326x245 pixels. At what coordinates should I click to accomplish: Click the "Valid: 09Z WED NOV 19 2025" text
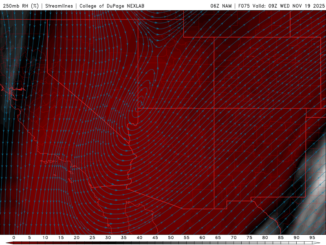[289, 6]
